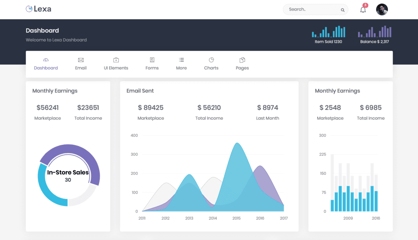Expand the UI Elements menu label
418x240 pixels.
point(116,68)
